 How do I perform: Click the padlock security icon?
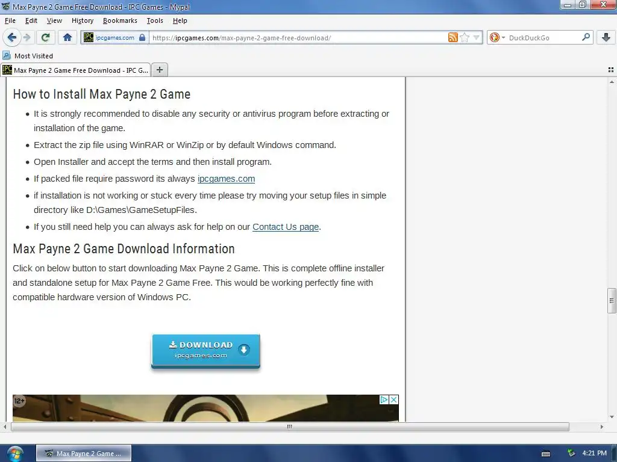(142, 38)
